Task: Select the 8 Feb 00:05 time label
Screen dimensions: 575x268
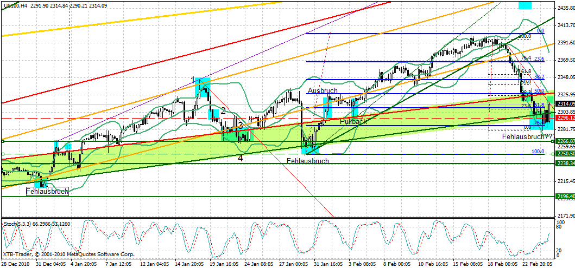Action: point(396,264)
